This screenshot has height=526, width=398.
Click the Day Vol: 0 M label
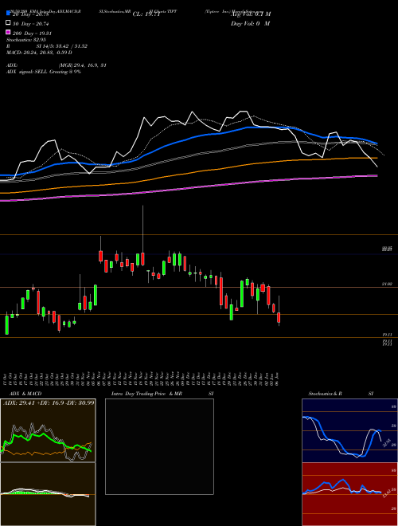click(250, 23)
